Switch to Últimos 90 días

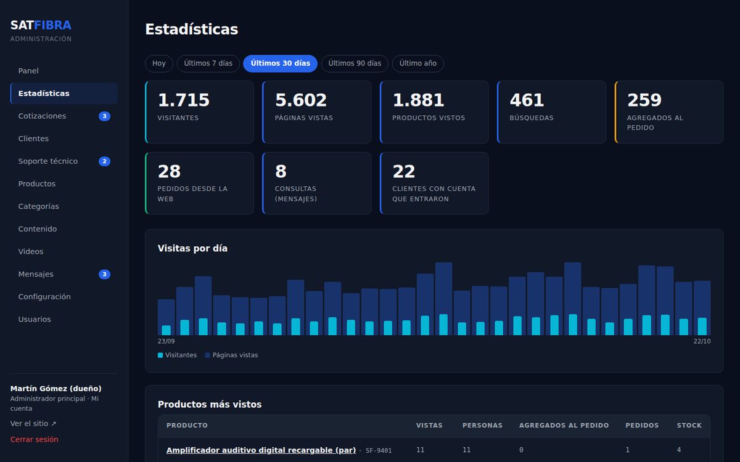pyautogui.click(x=355, y=63)
